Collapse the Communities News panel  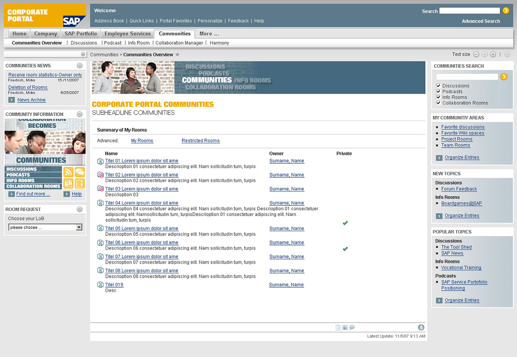click(80, 66)
